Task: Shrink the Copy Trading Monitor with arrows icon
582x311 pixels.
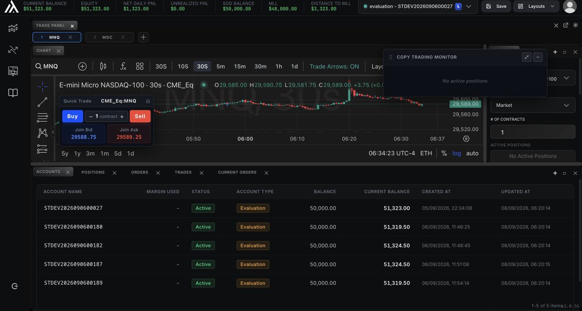Action: click(526, 57)
